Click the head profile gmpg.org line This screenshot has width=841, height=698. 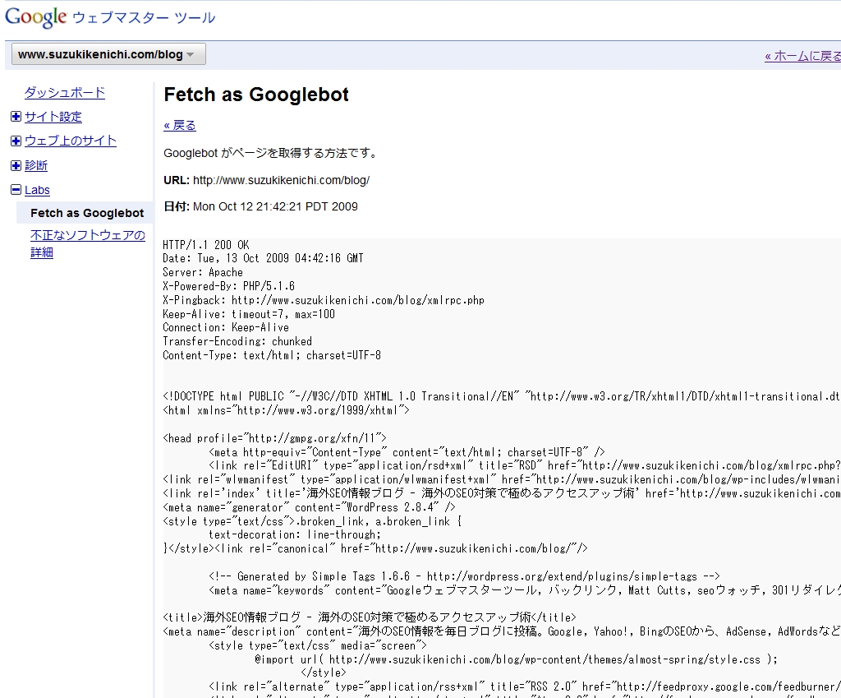(274, 438)
